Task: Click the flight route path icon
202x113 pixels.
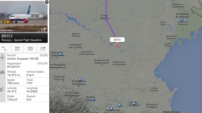Action: click(4, 49)
